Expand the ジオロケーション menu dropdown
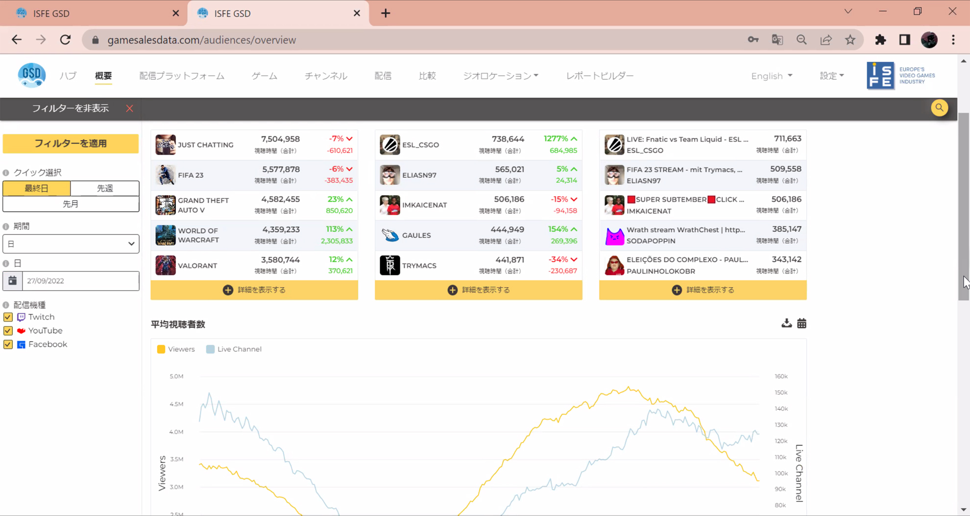 point(500,76)
